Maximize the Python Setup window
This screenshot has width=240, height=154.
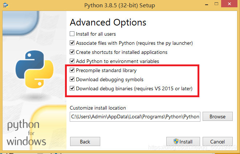(x=216, y=4)
